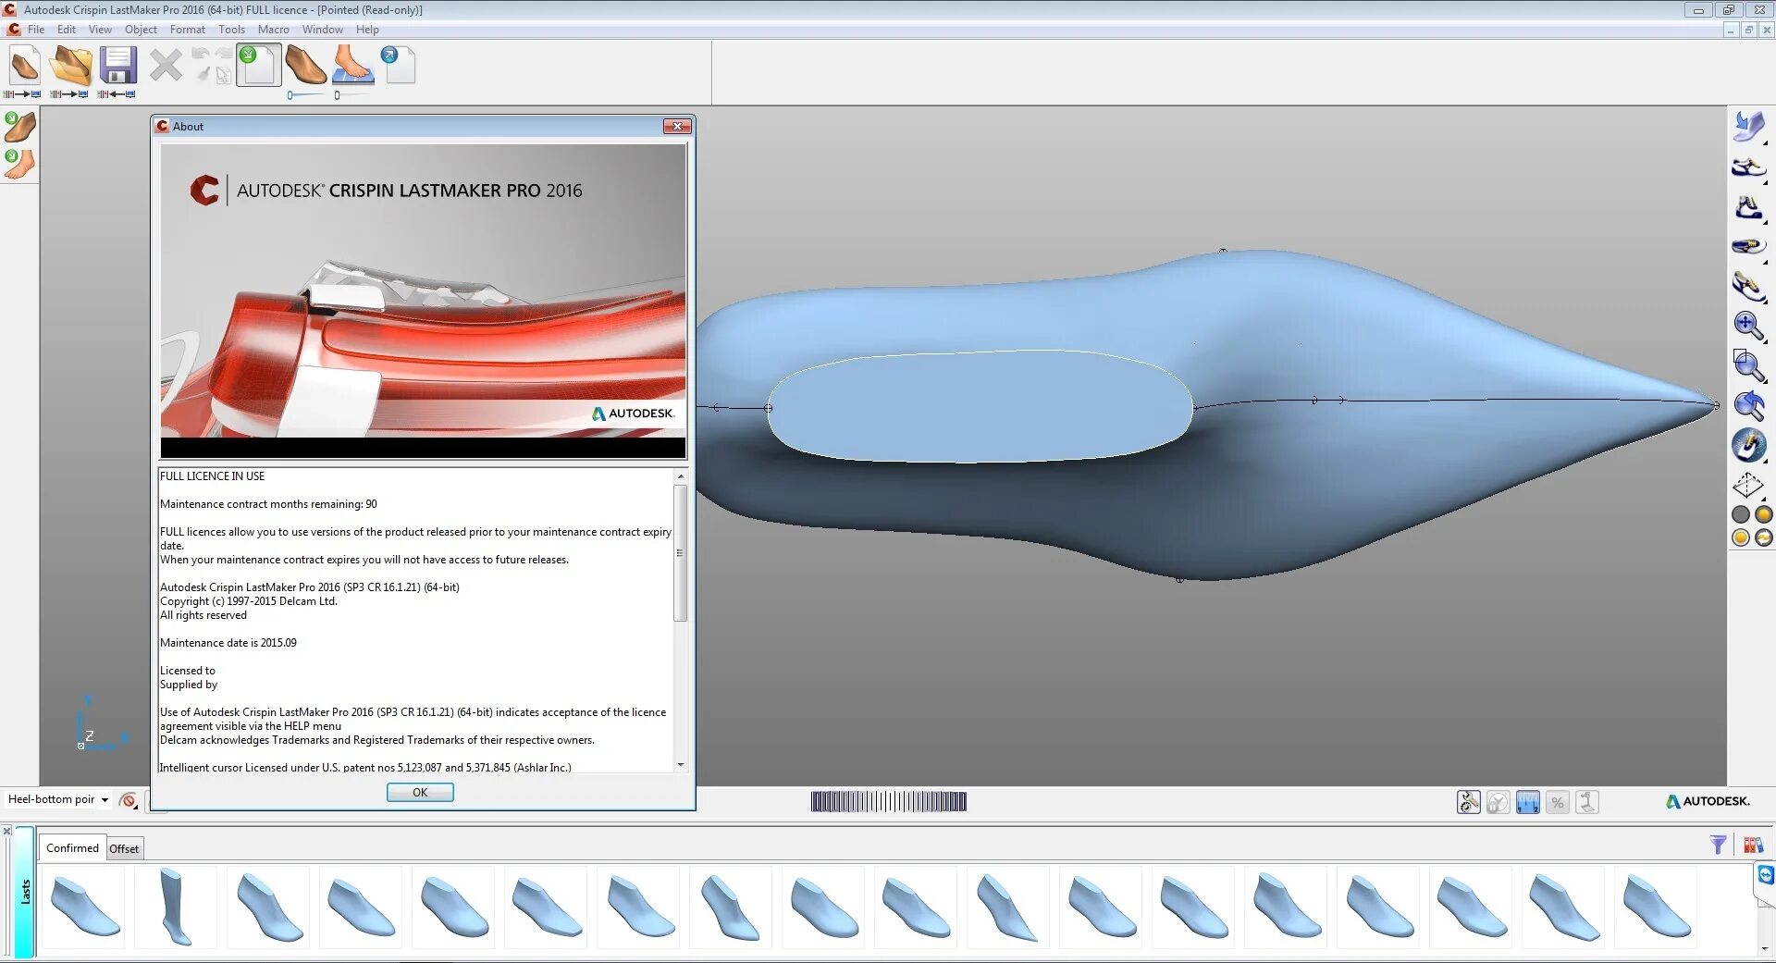Image resolution: width=1776 pixels, height=963 pixels.
Task: Open the Help menu
Action: [367, 30]
